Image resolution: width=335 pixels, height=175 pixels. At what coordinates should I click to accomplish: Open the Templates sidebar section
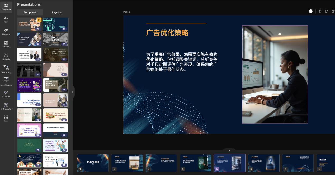[x=6, y=7]
